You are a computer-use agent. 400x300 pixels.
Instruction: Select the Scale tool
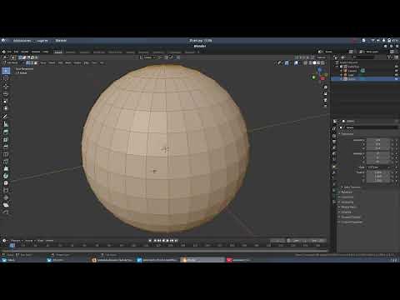6,101
